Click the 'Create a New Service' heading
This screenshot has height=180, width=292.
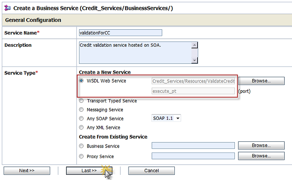pos(105,72)
